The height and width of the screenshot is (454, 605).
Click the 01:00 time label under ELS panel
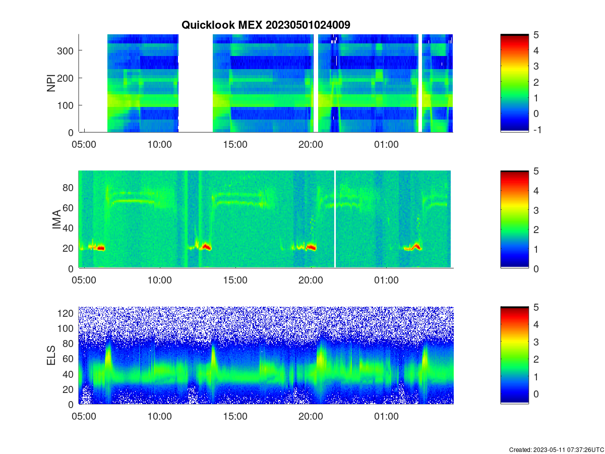click(387, 417)
